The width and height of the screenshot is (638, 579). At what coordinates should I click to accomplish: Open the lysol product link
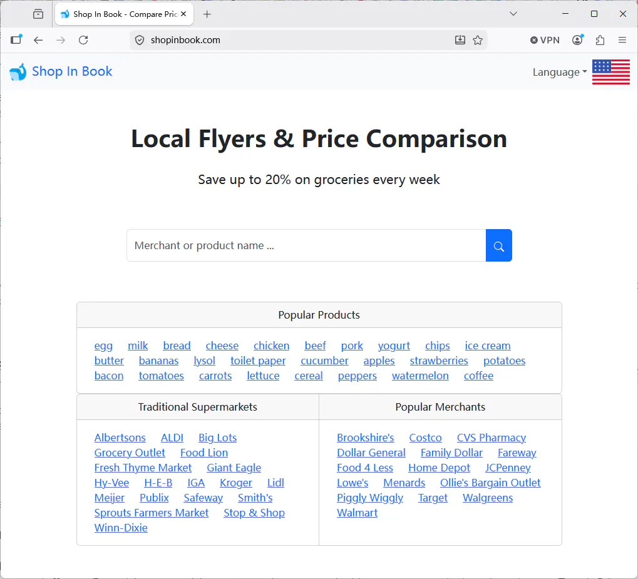pyautogui.click(x=204, y=361)
